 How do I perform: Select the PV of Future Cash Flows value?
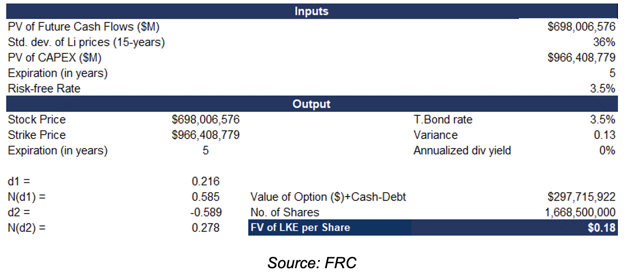pos(581,27)
